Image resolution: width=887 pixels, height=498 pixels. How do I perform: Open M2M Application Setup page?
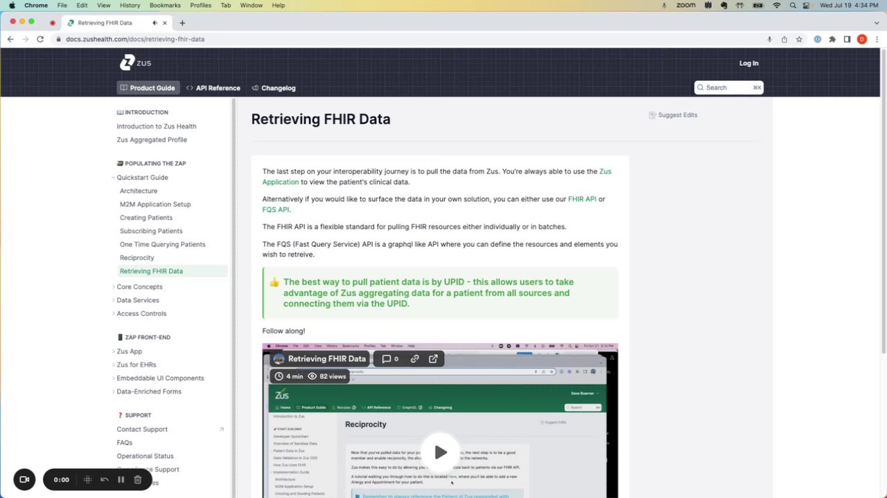pos(155,205)
